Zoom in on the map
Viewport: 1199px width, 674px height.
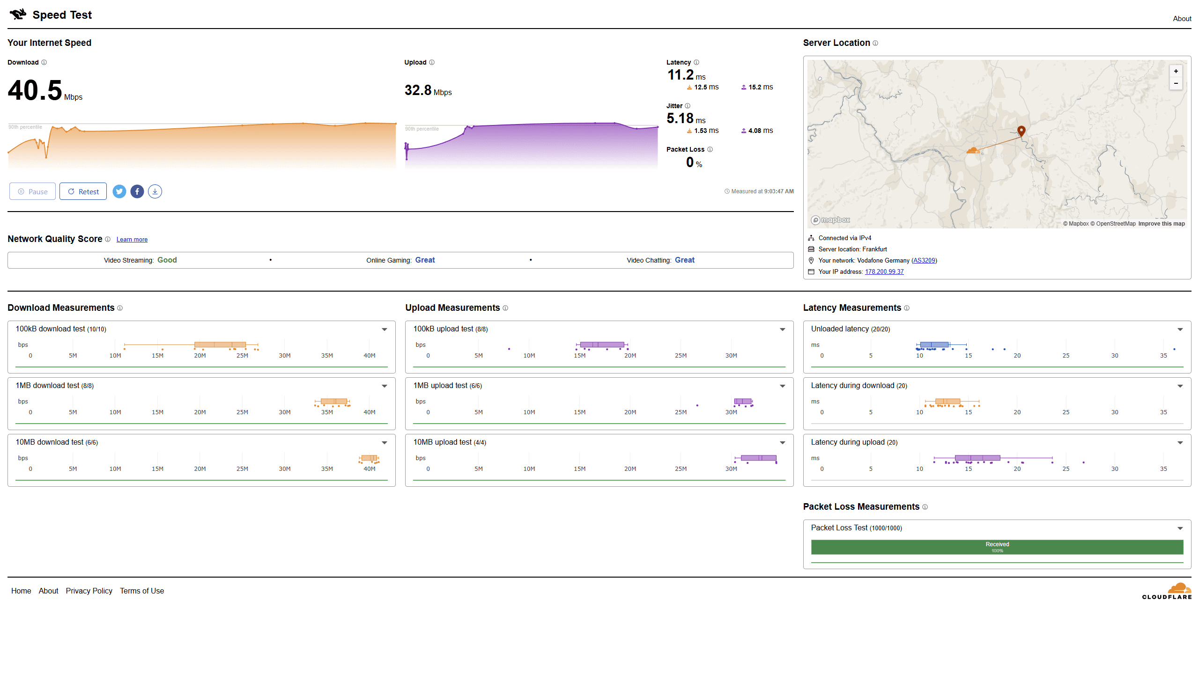point(1176,71)
